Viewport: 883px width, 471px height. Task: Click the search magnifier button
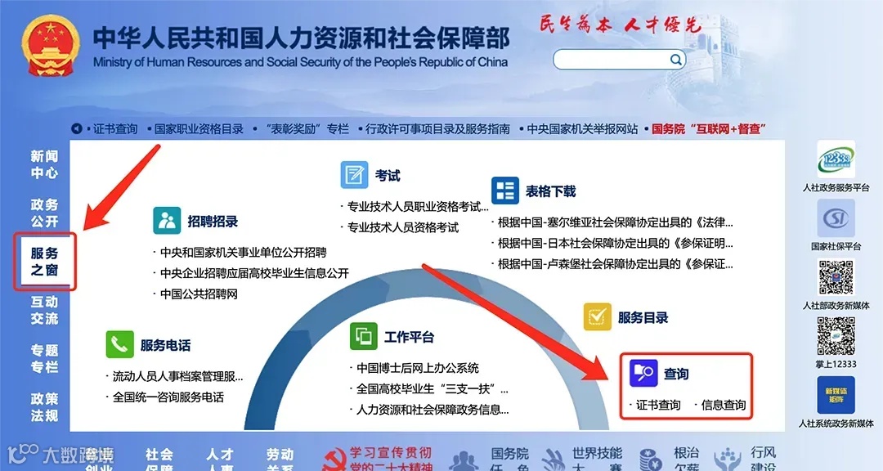point(675,59)
